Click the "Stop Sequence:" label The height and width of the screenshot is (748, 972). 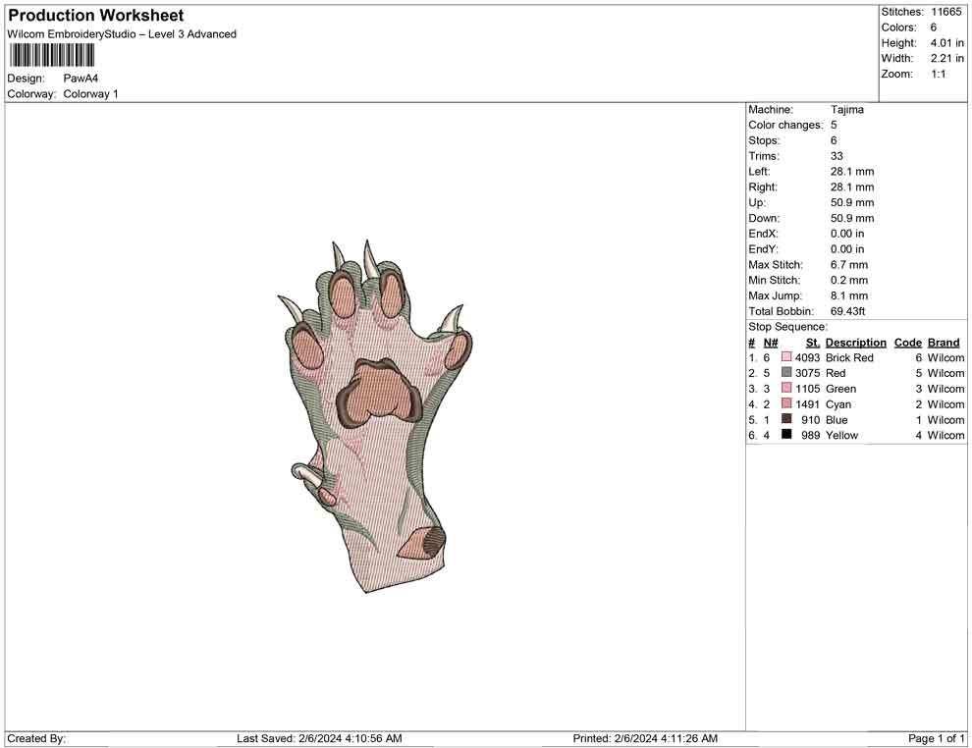point(787,327)
